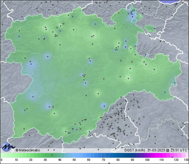Click scale label 130
This screenshot has width=189, height=164.
pyautogui.click(x=186, y=160)
